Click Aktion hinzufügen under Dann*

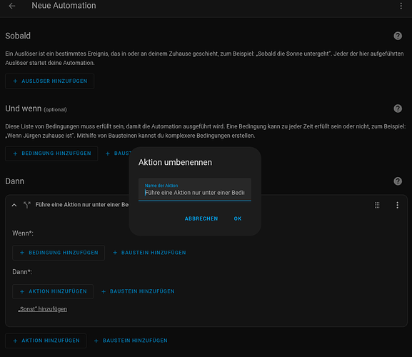click(x=53, y=291)
